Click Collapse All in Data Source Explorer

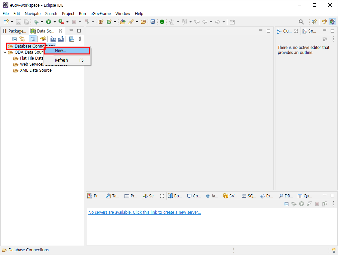14,39
